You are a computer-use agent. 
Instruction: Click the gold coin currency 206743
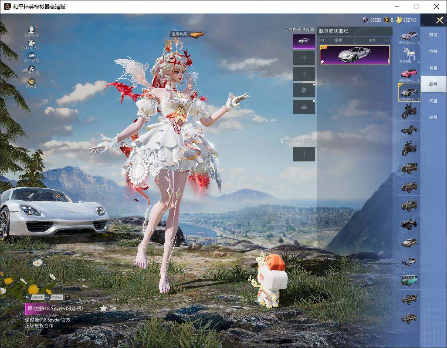tap(406, 20)
